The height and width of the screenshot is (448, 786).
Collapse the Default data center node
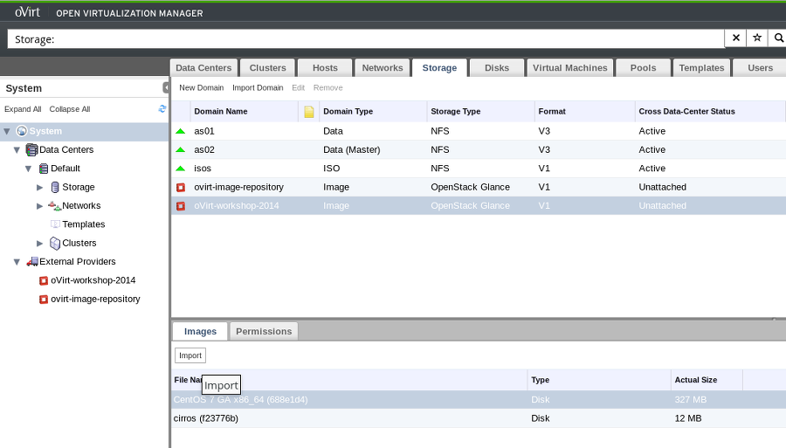[29, 169]
